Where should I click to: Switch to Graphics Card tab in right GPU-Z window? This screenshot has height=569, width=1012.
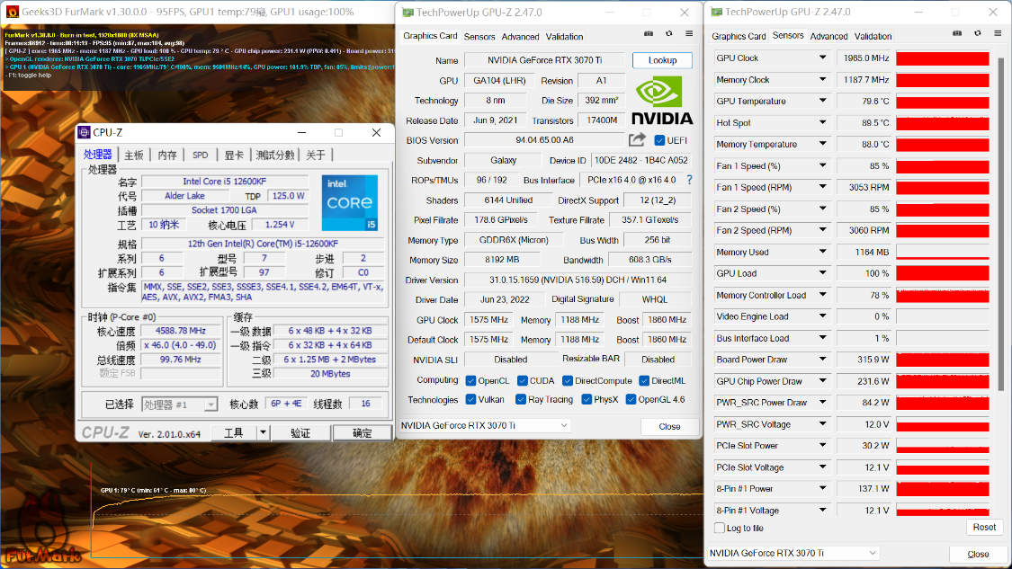(x=739, y=36)
